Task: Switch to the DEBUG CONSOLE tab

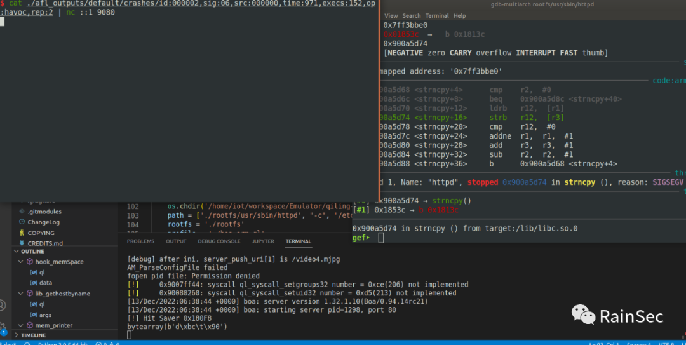Action: (x=219, y=241)
